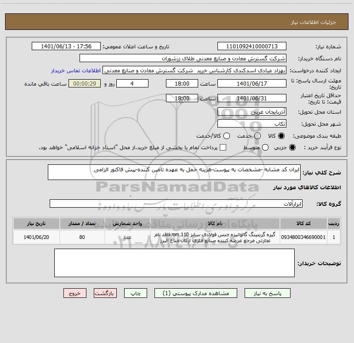
Task: Click the quantity cell 80
Action: coord(82,237)
